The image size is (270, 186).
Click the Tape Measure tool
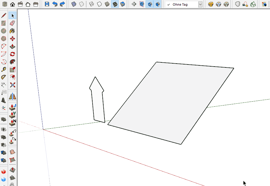(x=4, y=70)
